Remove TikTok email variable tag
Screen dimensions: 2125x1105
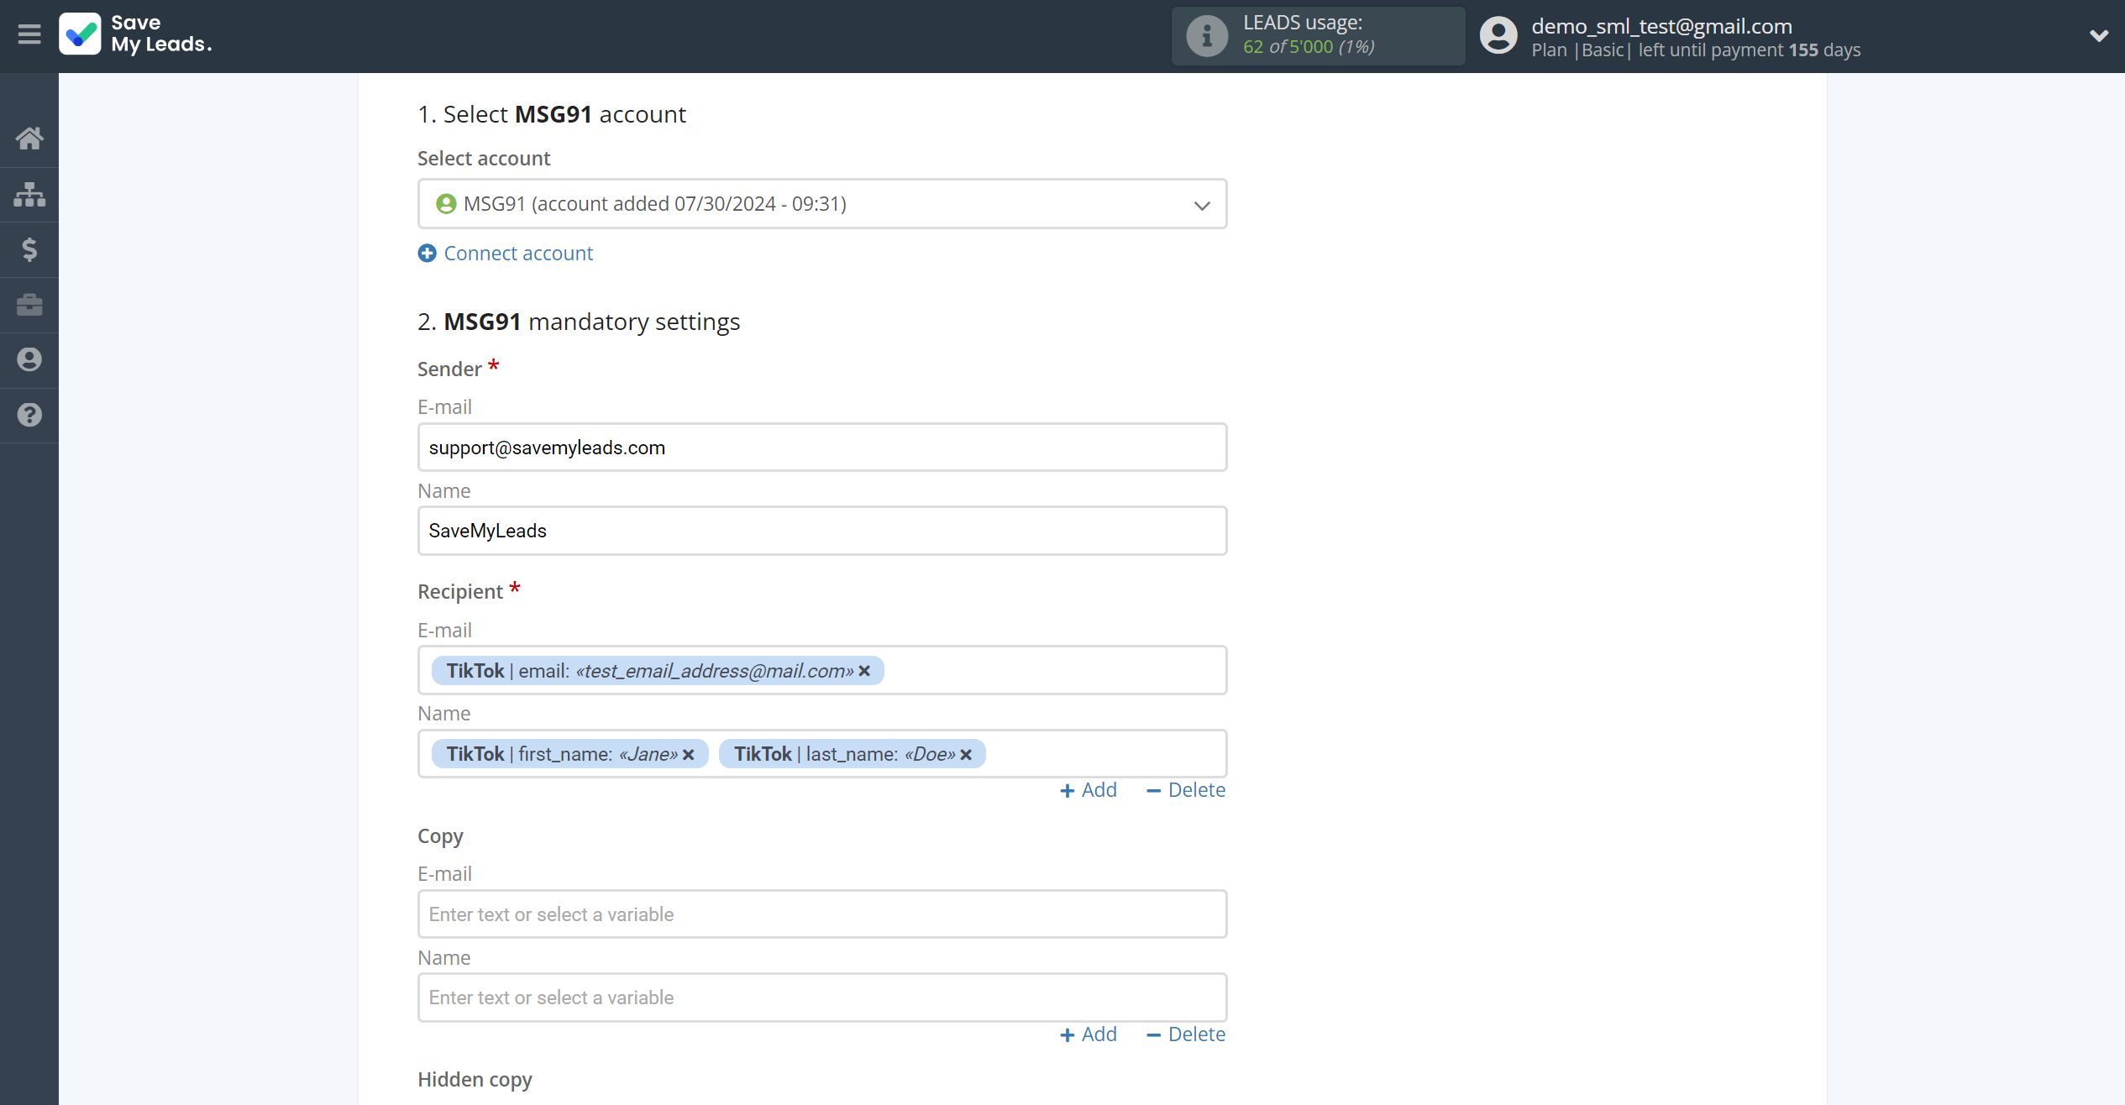(866, 669)
